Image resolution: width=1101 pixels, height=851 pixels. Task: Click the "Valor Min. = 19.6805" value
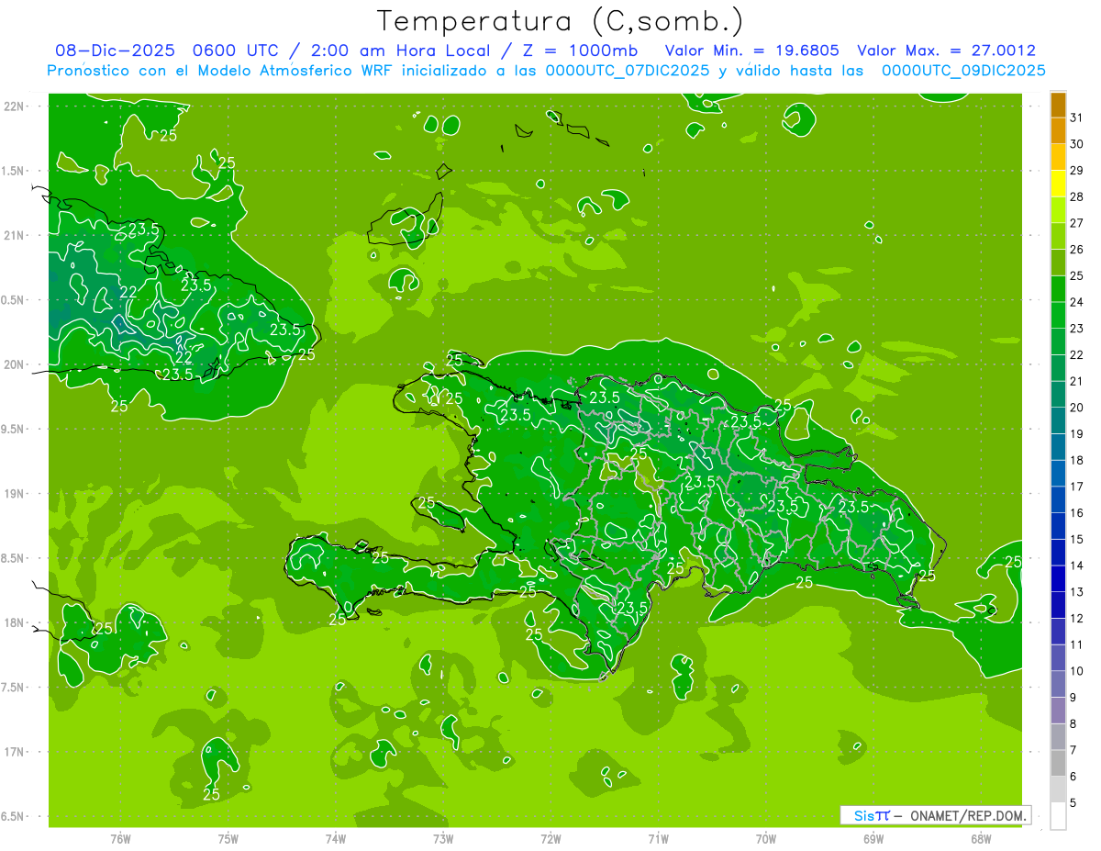[751, 50]
